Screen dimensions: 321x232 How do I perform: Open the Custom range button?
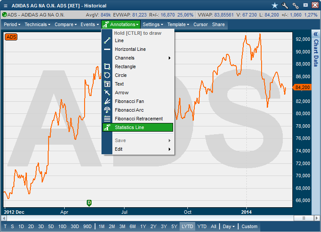249,226
